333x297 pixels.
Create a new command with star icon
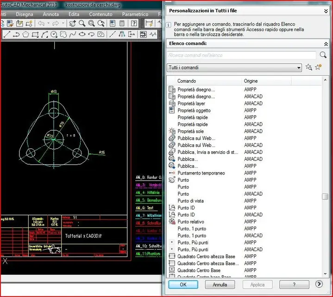pyautogui.click(x=318, y=67)
